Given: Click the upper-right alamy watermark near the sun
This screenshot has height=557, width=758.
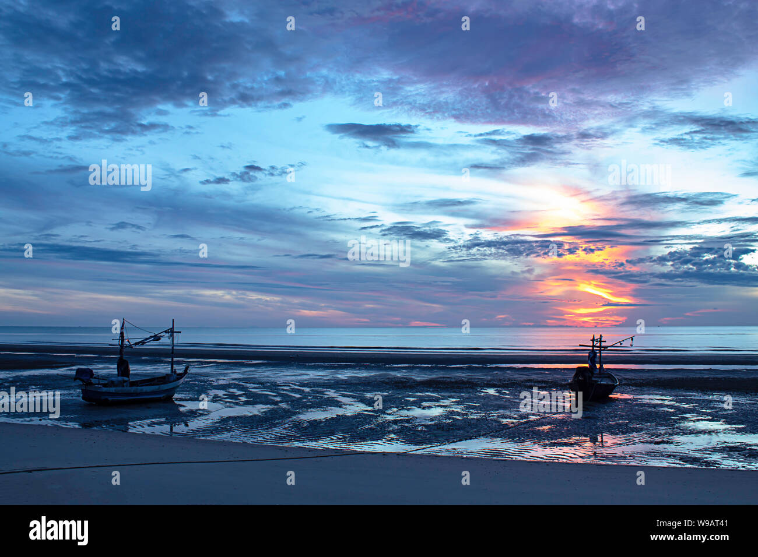Looking at the screenshot, I should 639,175.
